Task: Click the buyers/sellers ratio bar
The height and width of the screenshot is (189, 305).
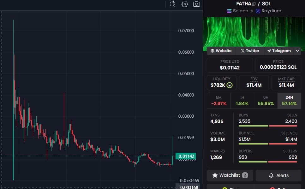Action: tap(268, 162)
